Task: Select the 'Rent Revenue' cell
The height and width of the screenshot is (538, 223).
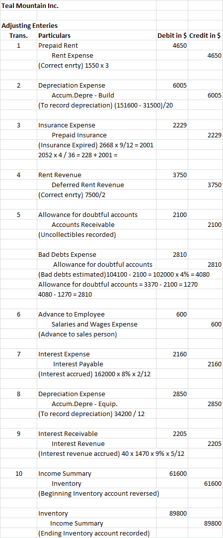Action: [60, 175]
